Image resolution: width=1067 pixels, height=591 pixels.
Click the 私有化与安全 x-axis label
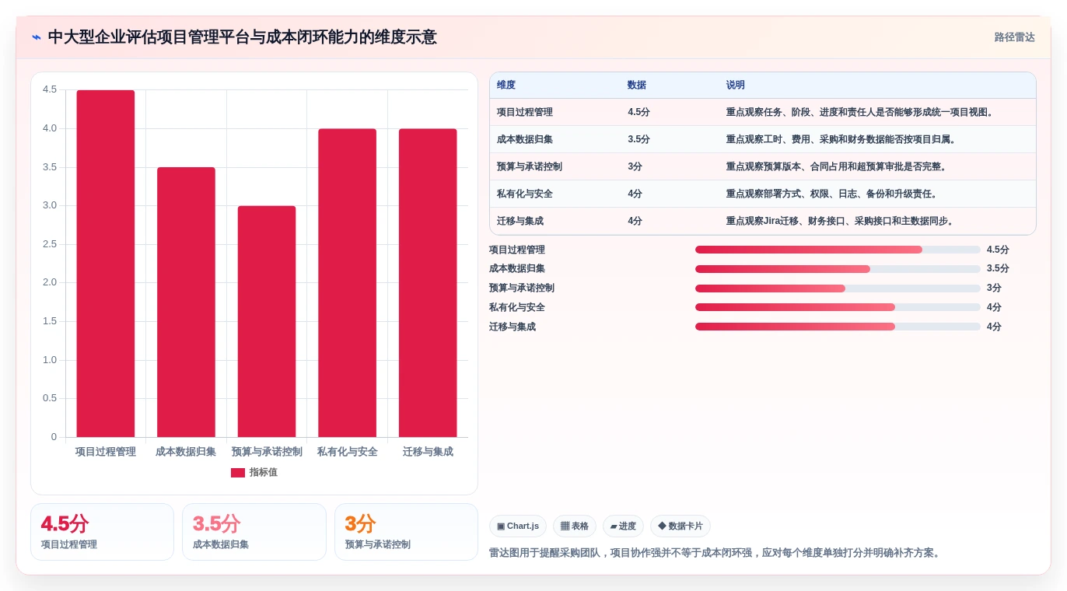click(347, 452)
